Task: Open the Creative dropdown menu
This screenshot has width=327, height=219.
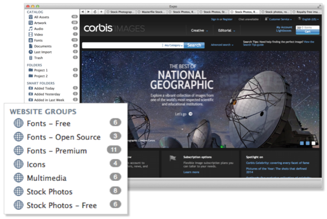Action: coord(199,30)
